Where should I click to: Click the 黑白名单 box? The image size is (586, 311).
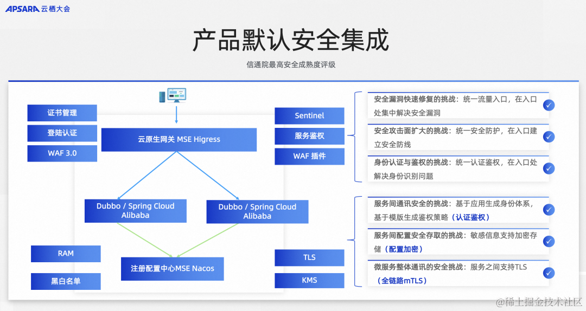point(66,281)
